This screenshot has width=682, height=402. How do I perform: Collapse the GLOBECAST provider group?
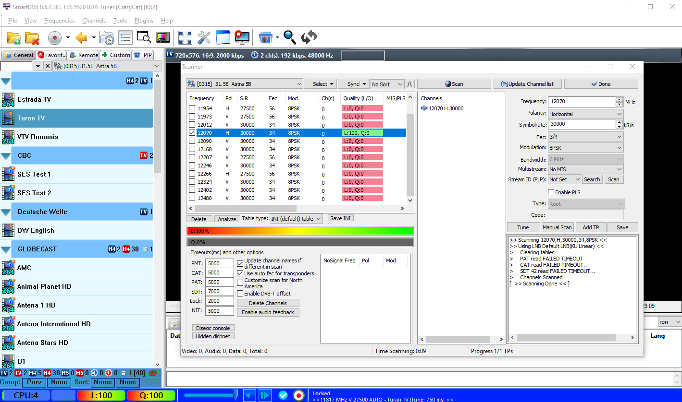coord(6,249)
